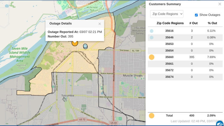The image size is (224, 126).
Task: Select zip code row 35660
Action: tap(185, 57)
